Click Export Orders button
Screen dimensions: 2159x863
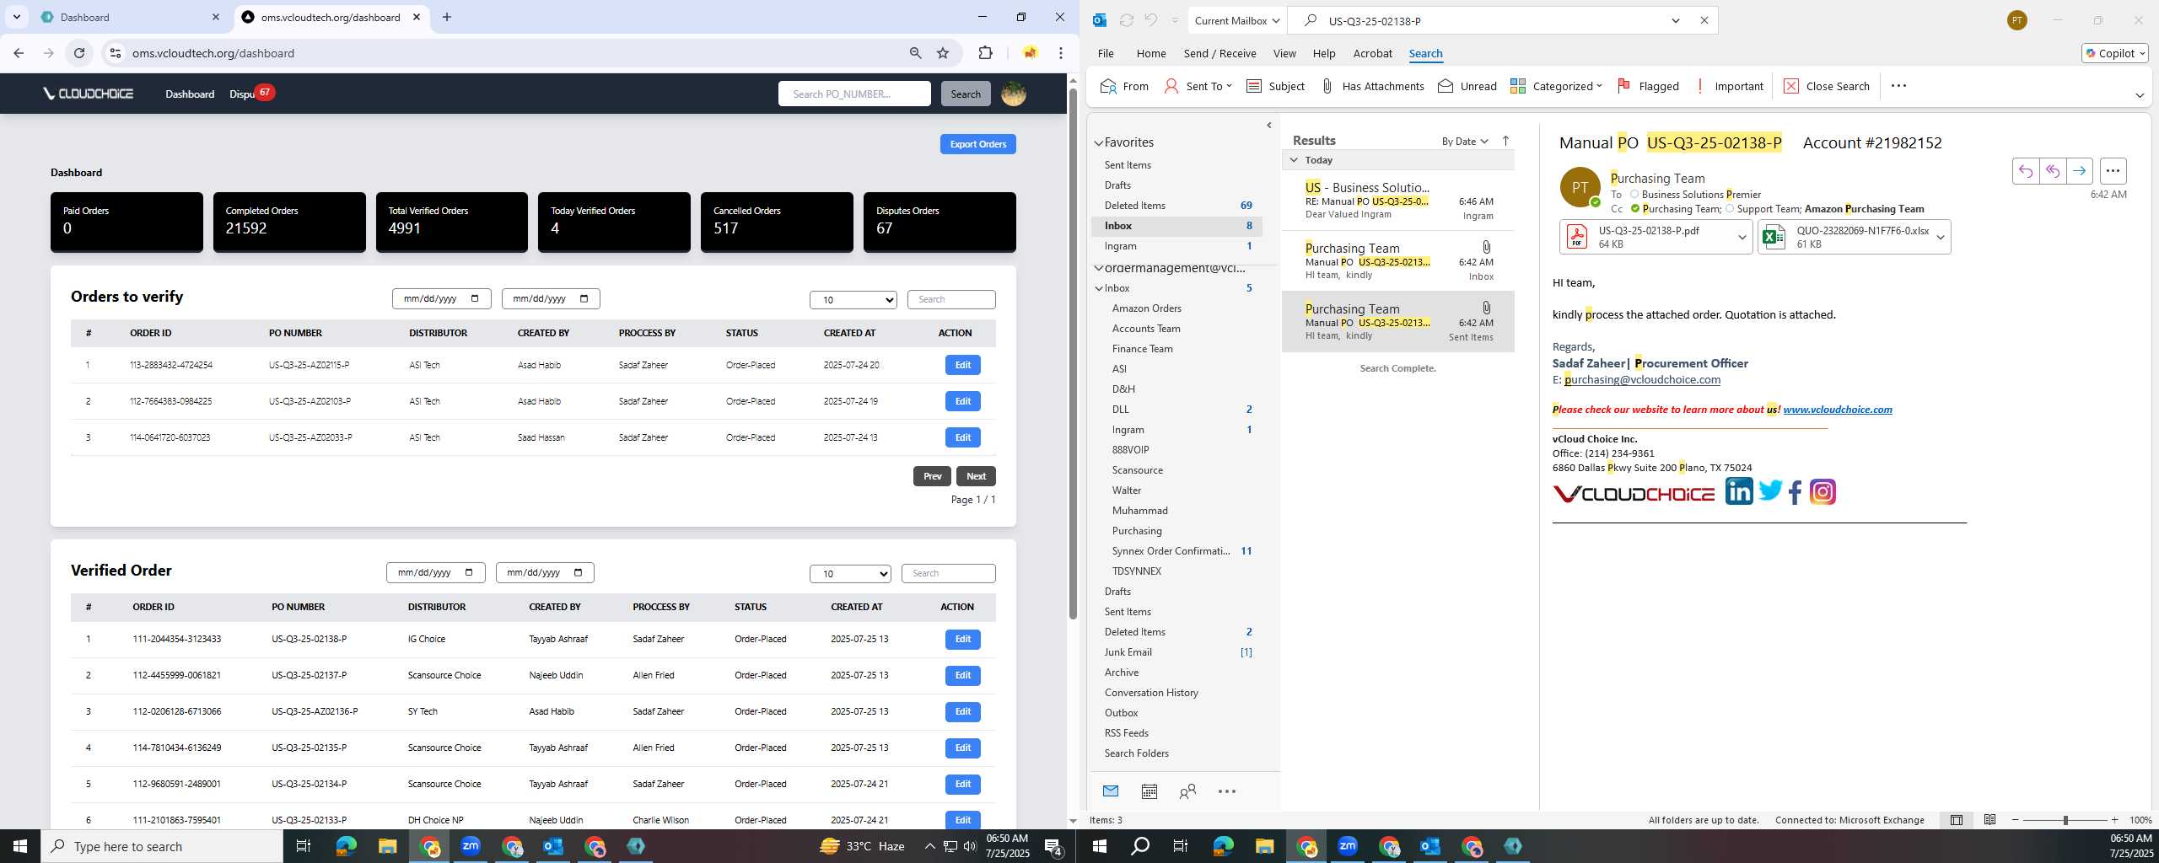pyautogui.click(x=977, y=144)
